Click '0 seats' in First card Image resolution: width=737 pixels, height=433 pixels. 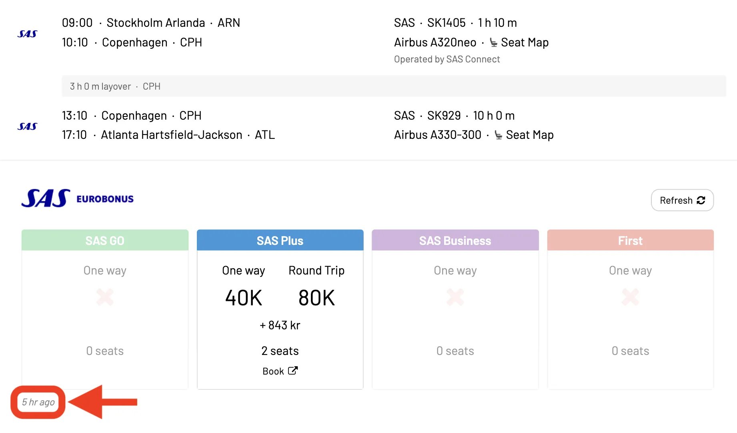click(631, 351)
